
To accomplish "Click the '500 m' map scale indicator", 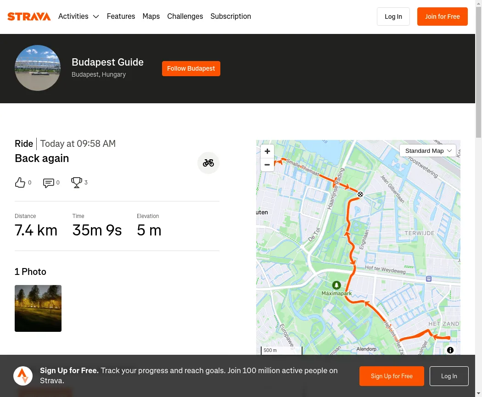I will [x=281, y=350].
